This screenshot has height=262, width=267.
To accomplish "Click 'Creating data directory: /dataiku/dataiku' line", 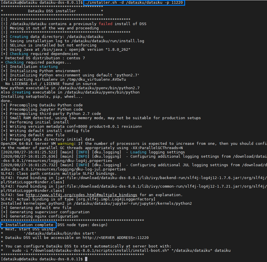I will (x=52, y=37).
